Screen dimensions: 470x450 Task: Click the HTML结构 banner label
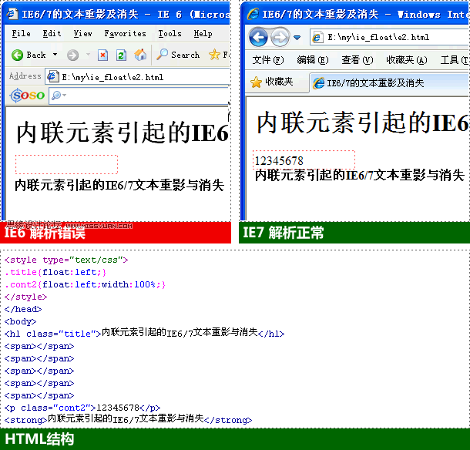tap(39, 439)
